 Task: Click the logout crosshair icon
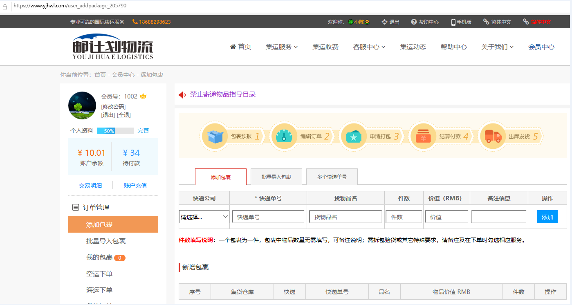pos(384,22)
